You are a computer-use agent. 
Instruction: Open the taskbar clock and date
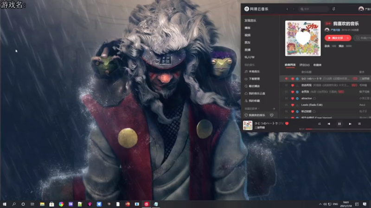point(346,204)
